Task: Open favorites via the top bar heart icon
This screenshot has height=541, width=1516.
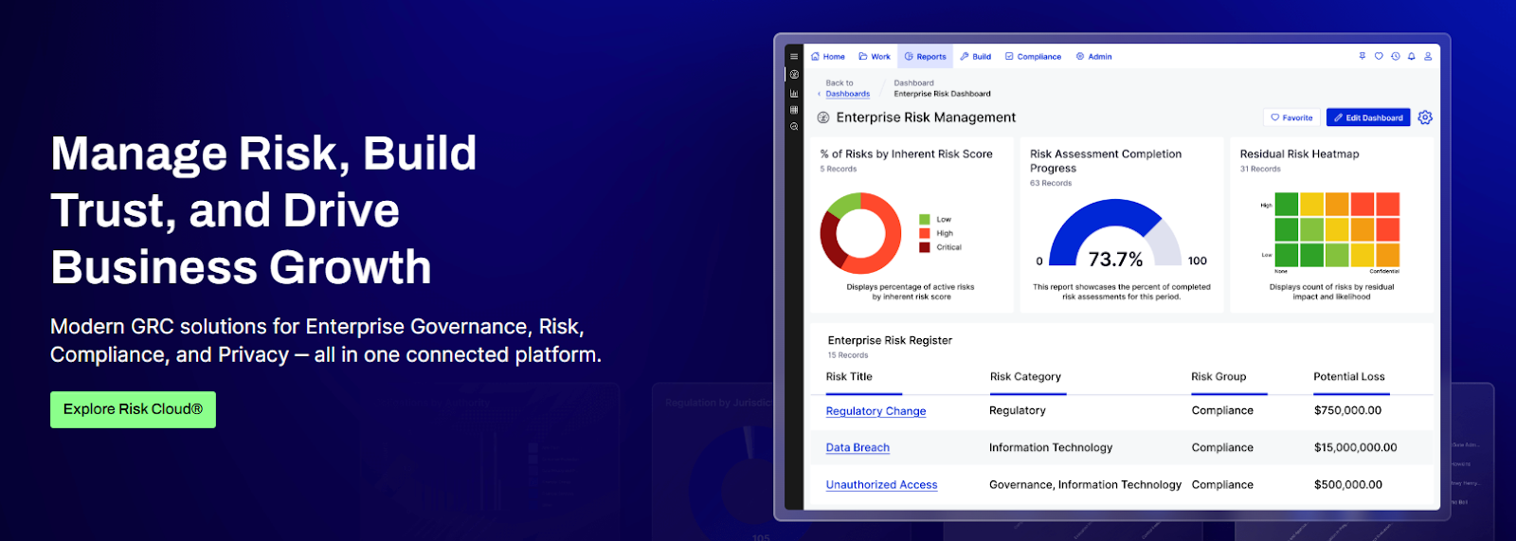Action: coord(1379,57)
